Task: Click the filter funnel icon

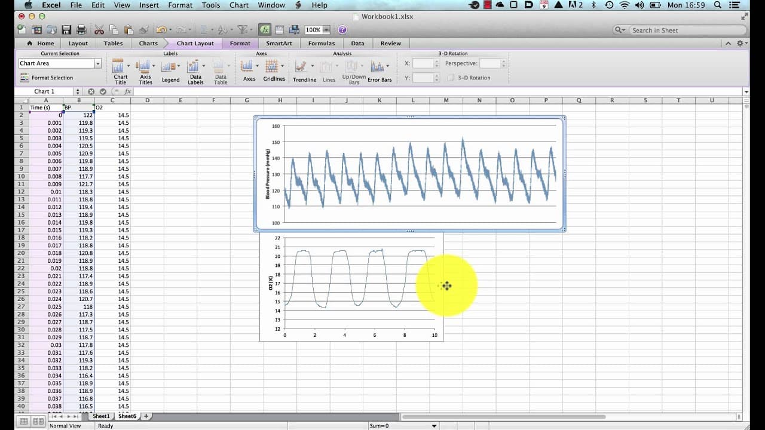Action: (241, 29)
